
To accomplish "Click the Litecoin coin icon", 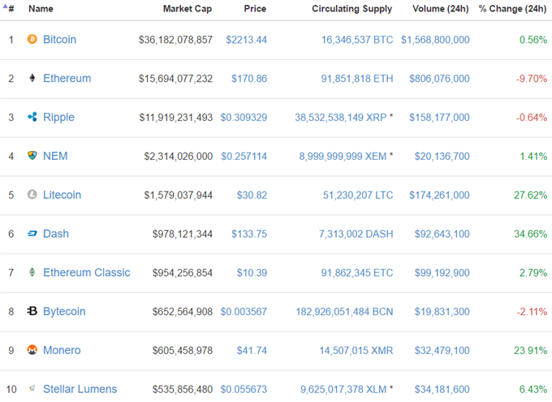I will point(32,194).
